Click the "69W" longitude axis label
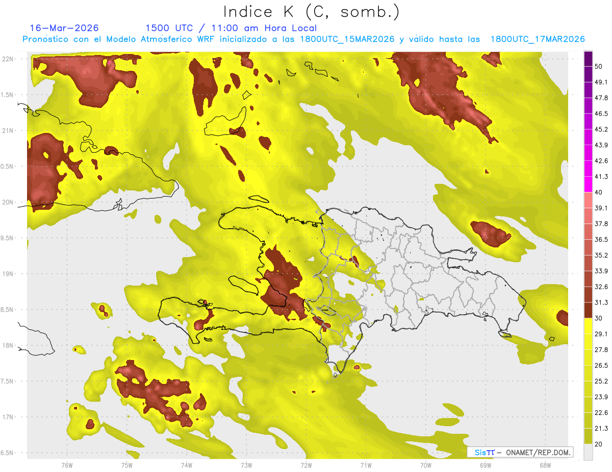The image size is (612, 472). (485, 465)
